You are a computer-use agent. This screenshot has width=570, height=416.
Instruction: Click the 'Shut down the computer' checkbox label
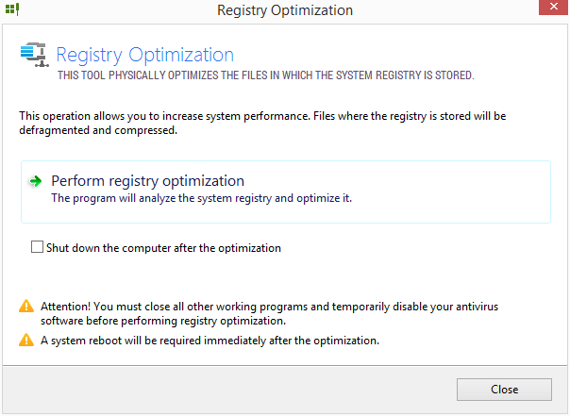tap(163, 249)
